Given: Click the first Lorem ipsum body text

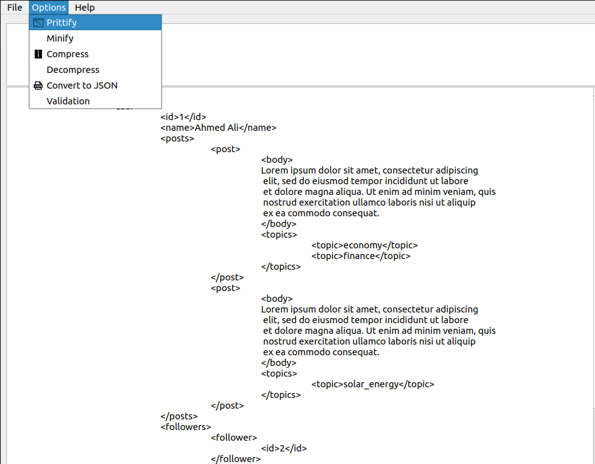Looking at the screenshot, I should pos(369,170).
